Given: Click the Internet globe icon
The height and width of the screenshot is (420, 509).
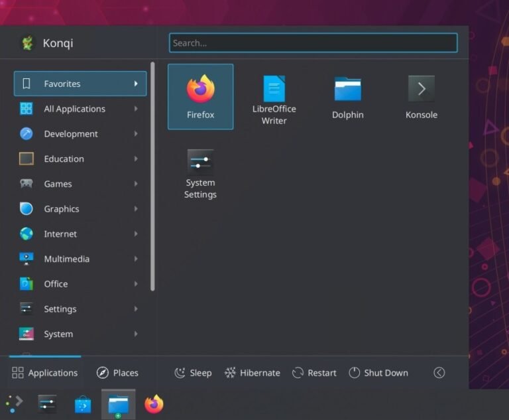Looking at the screenshot, I should [27, 234].
